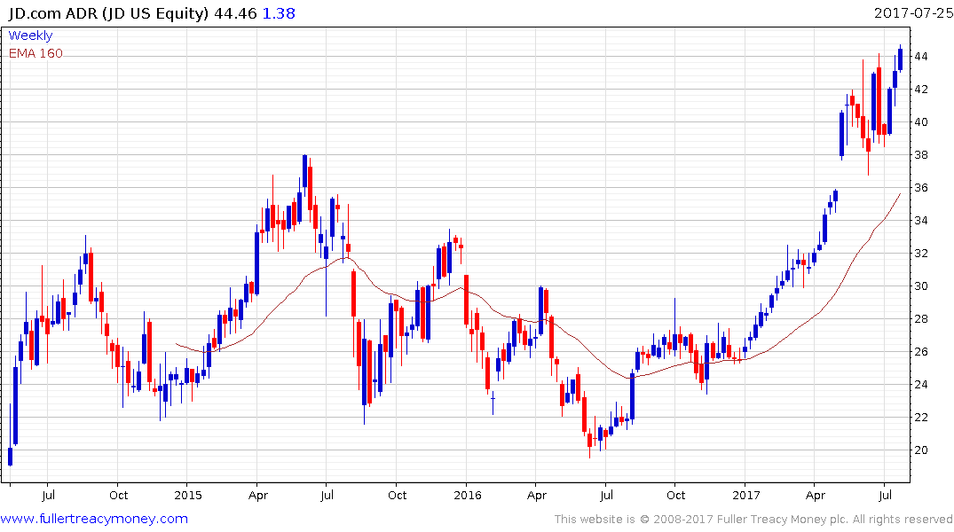Select the '40' price axis label
This screenshot has width=954, height=532.
tap(920, 122)
